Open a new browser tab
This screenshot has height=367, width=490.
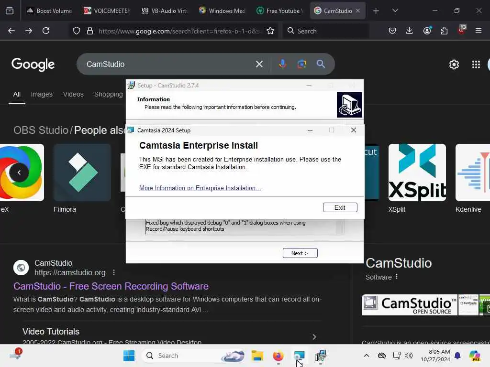(x=376, y=11)
